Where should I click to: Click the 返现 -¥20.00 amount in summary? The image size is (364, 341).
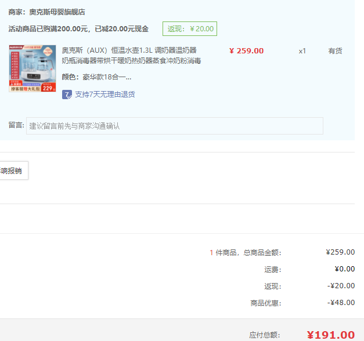click(341, 286)
